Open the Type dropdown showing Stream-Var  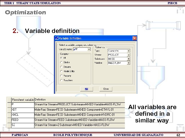click(x=129, y=51)
